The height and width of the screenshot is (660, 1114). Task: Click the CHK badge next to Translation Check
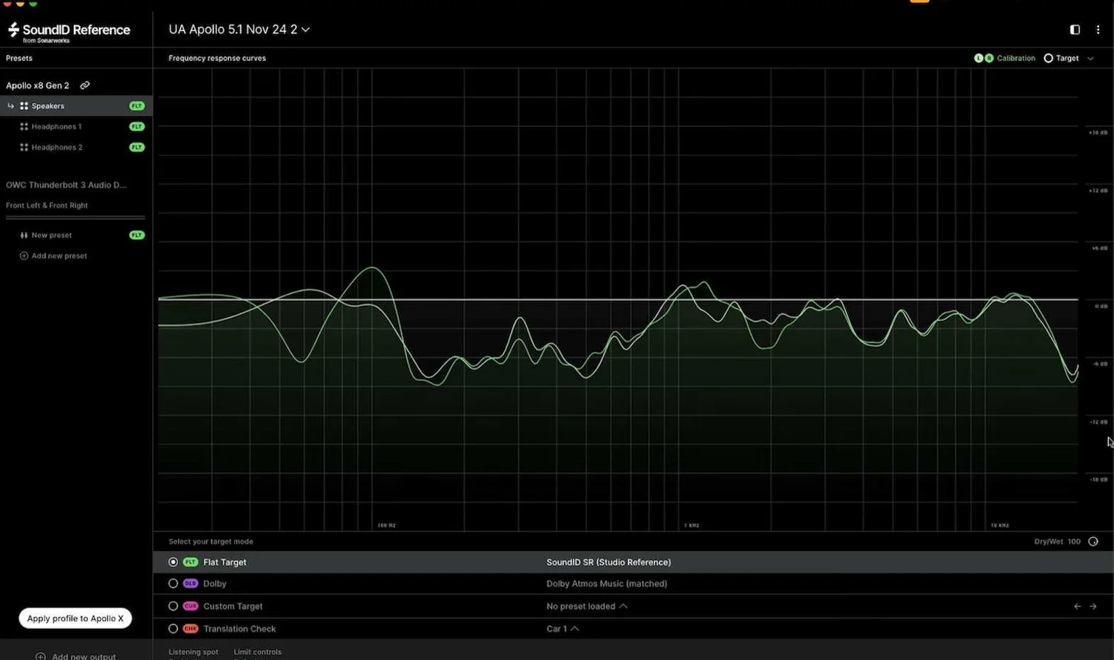coord(190,629)
